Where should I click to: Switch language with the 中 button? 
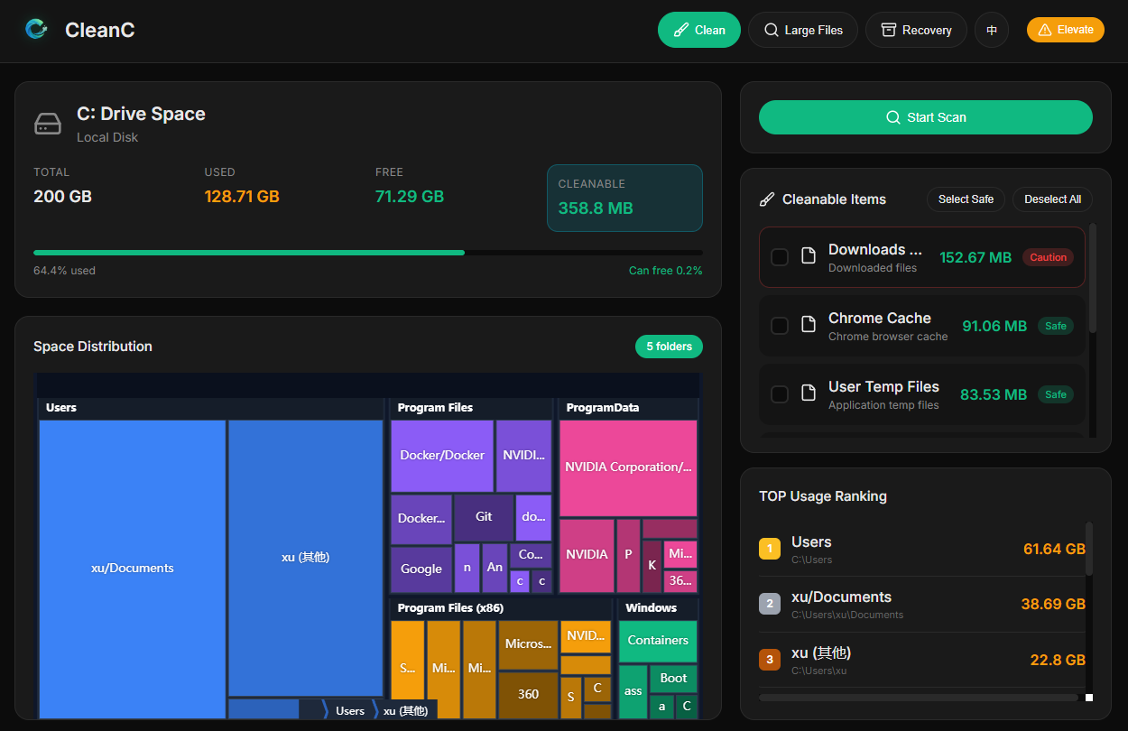tap(992, 30)
